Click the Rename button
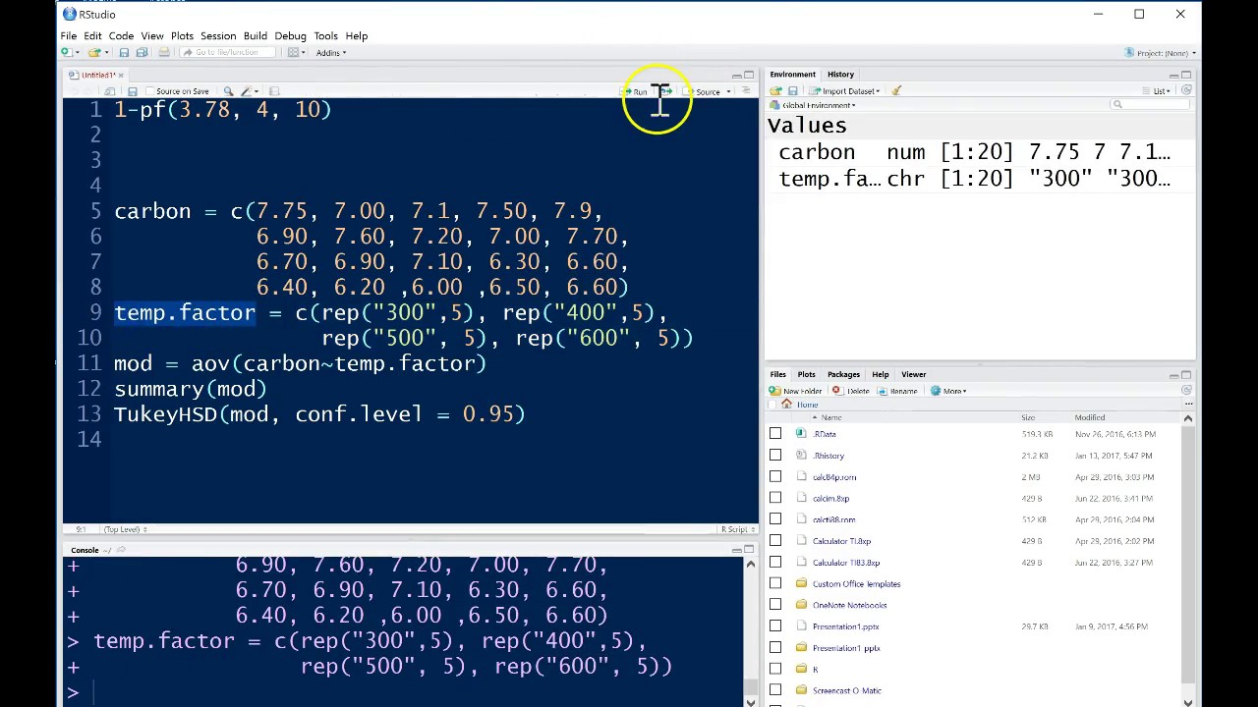Viewport: 1258px width, 707px height. click(x=897, y=391)
